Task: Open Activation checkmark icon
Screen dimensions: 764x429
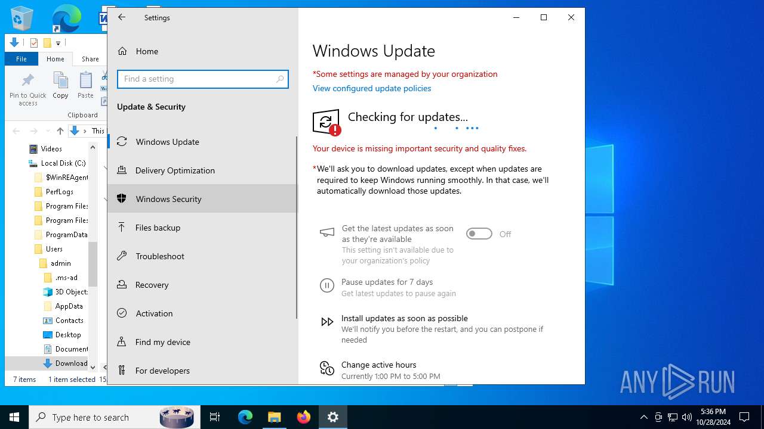Action: 122,313
